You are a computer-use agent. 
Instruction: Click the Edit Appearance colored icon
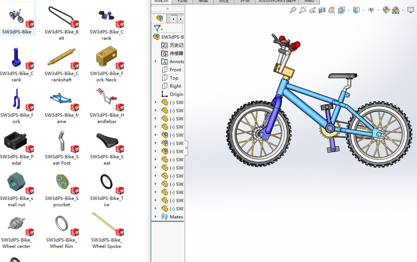[386, 10]
